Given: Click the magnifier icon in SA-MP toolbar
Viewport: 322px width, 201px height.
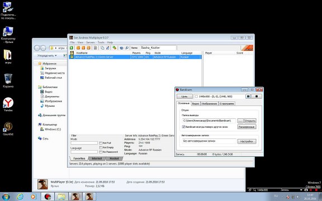Looking at the screenshot, I should (126, 48).
